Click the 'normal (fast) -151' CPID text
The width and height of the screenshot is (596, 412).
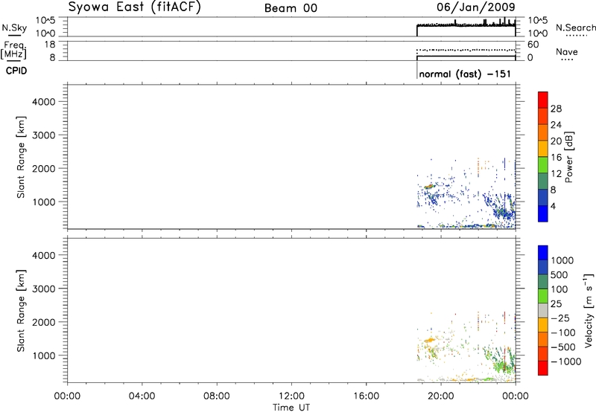point(465,74)
